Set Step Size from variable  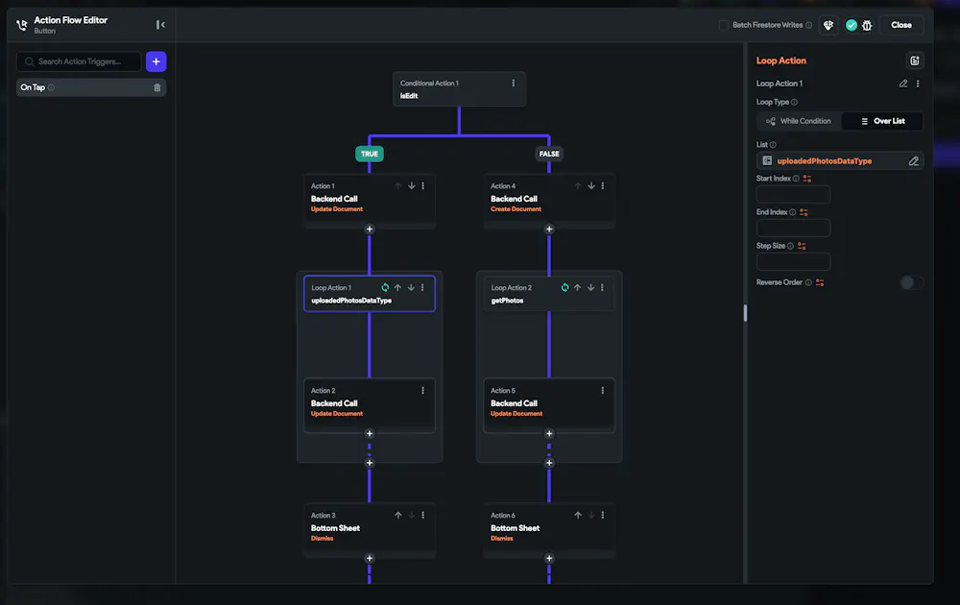802,246
